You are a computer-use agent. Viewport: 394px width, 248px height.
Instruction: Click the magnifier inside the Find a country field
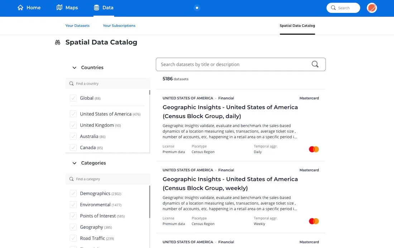(71, 83)
